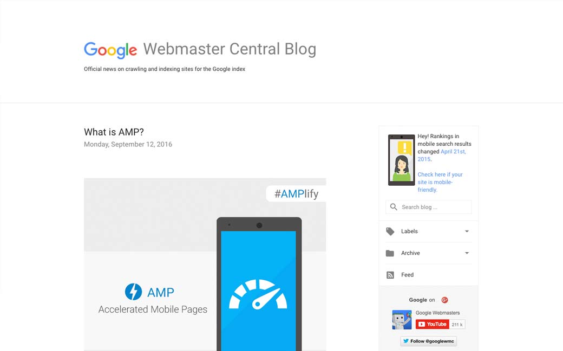The height and width of the screenshot is (351, 563).
Task: Open the Labels section
Action: point(428,231)
